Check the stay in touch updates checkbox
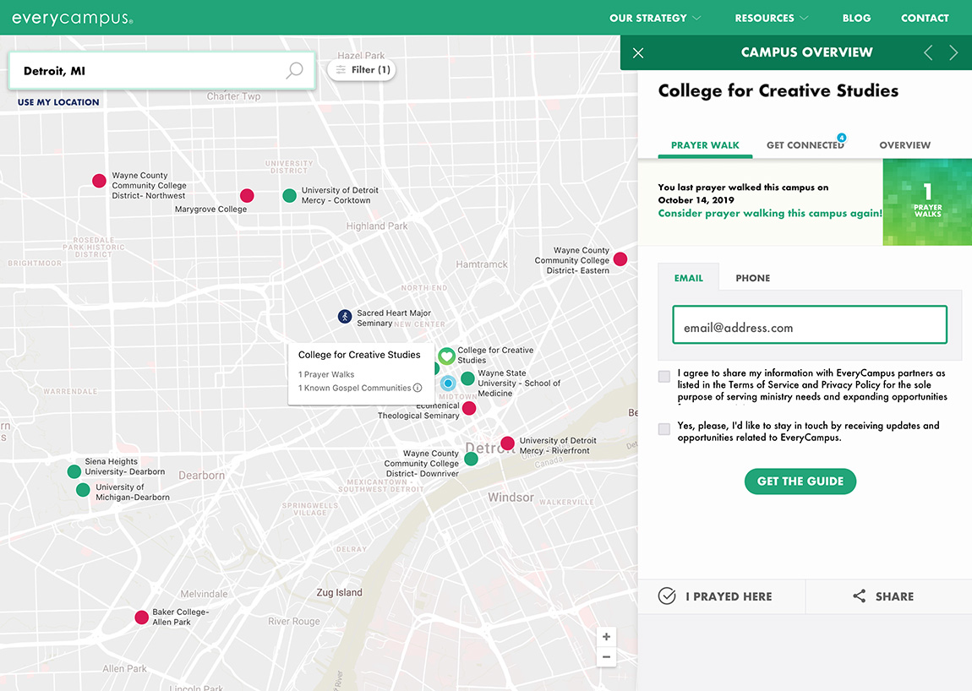 click(x=663, y=429)
